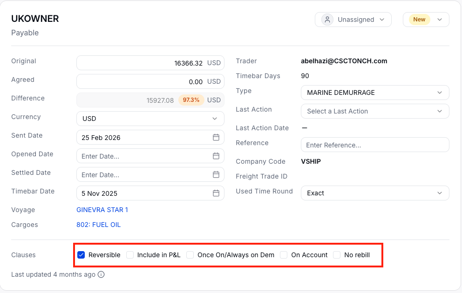This screenshot has height=293, width=462.
Task: Open the Sent Date calendar picker icon
Action: pos(216,137)
